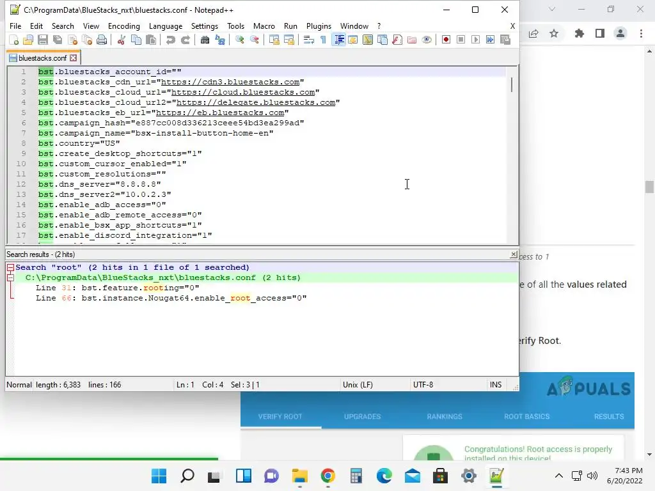Zoom in with the magnifier plus icon
Viewport: 655px width, 491px height.
click(239, 40)
